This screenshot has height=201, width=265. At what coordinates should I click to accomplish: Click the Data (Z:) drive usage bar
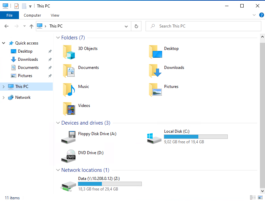[110, 184]
